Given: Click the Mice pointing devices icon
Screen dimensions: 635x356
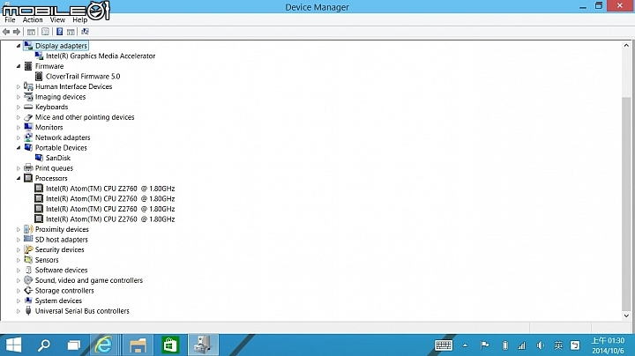Looking at the screenshot, I should pos(28,117).
